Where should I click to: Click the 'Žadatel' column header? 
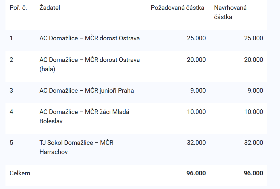pyautogui.click(x=50, y=8)
